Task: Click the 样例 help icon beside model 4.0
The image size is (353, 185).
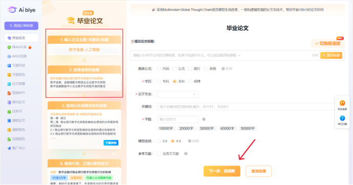Action: [190, 141]
